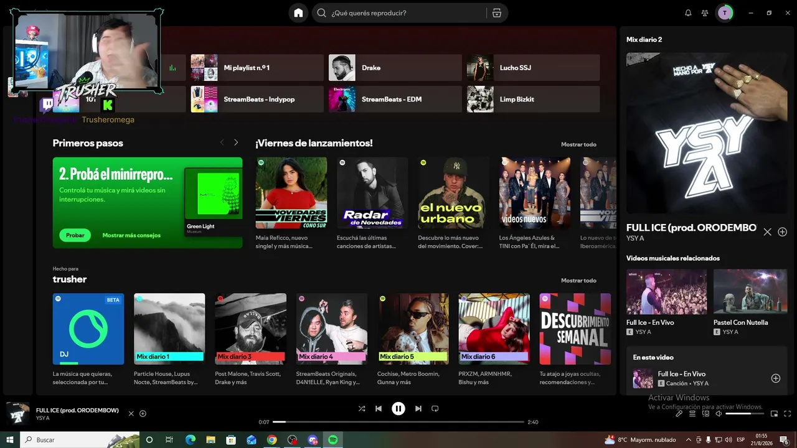Open Discord from the taskbar

313,440
